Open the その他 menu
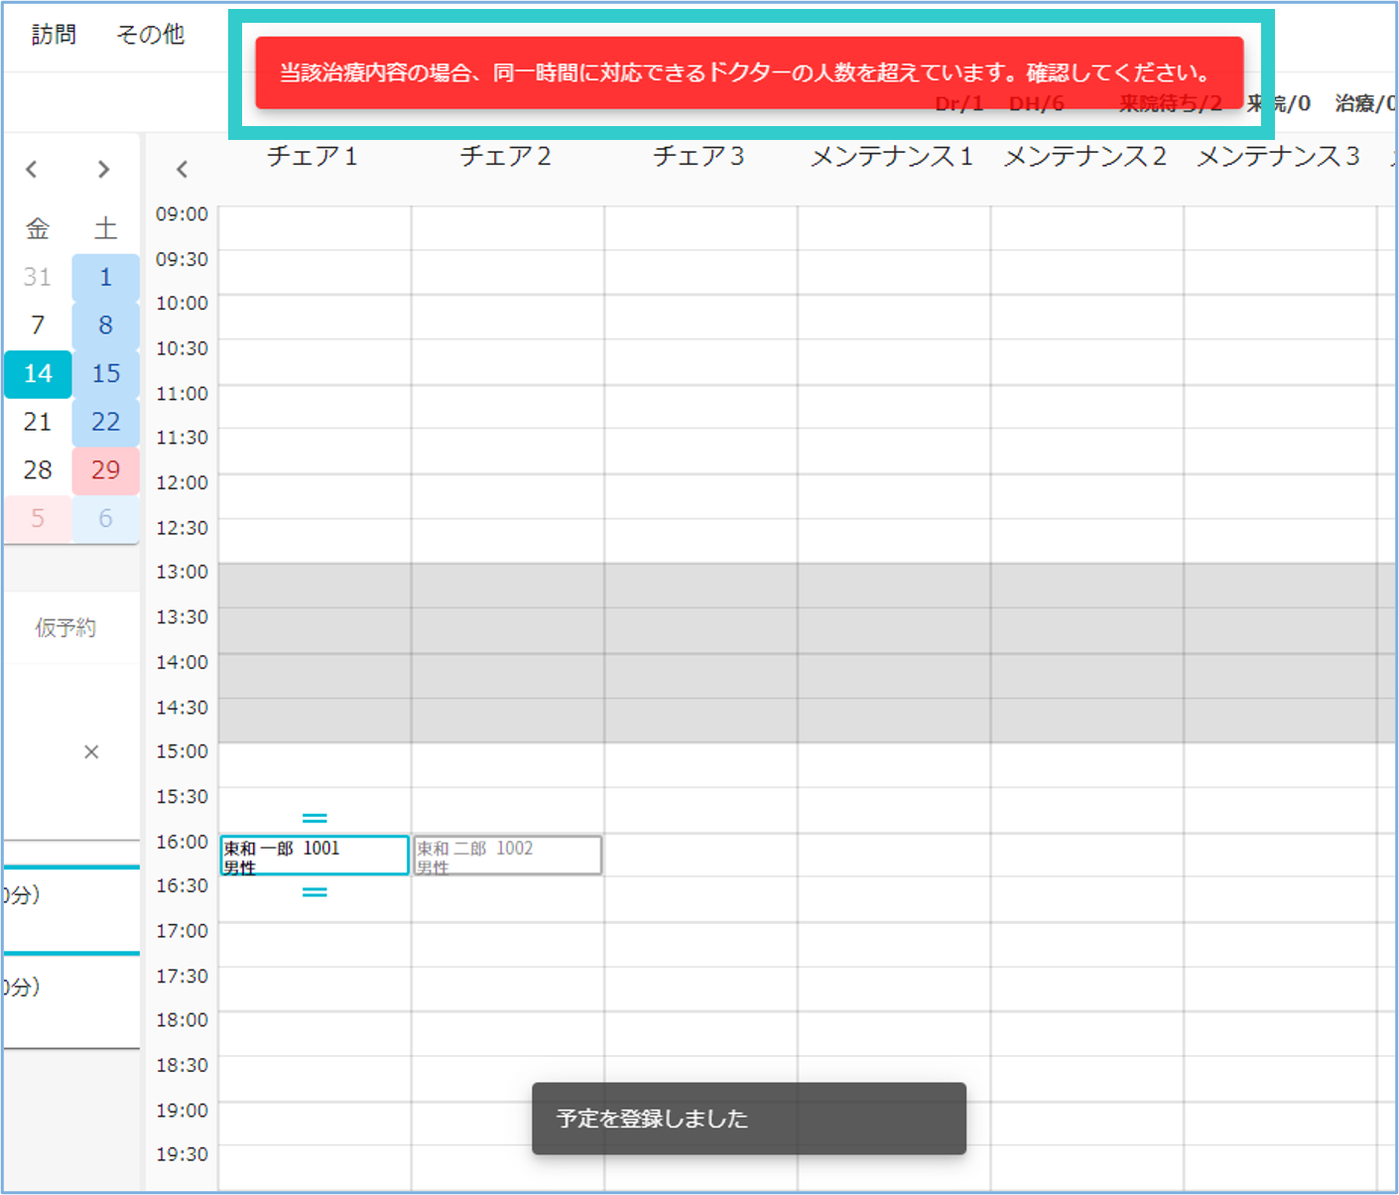Screen dimensions: 1399x1195 tap(150, 35)
